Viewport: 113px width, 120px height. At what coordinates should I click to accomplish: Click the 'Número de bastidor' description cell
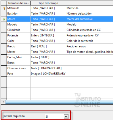coord(90,14)
